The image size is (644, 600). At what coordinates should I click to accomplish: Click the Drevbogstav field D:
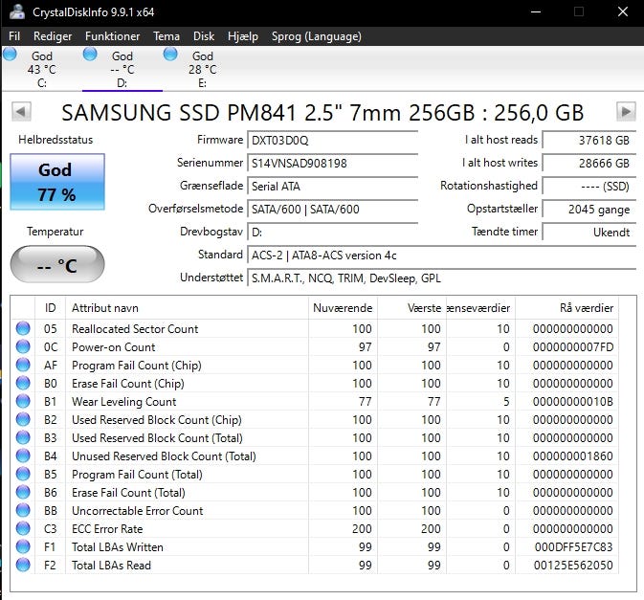333,233
